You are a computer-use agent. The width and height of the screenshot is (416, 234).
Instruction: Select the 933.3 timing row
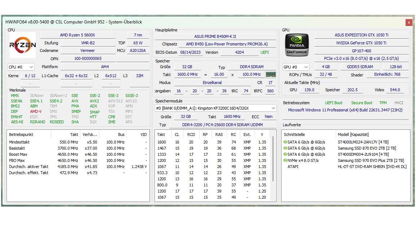[213, 173]
